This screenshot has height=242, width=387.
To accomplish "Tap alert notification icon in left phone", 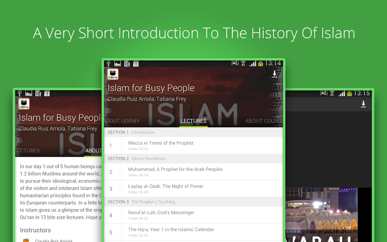I will [x=47, y=93].
